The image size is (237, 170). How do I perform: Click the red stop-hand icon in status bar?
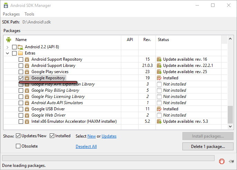[222, 161]
